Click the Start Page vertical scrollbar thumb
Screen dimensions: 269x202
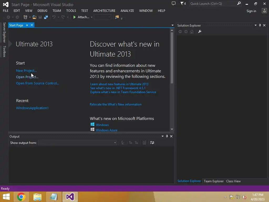click(172, 58)
